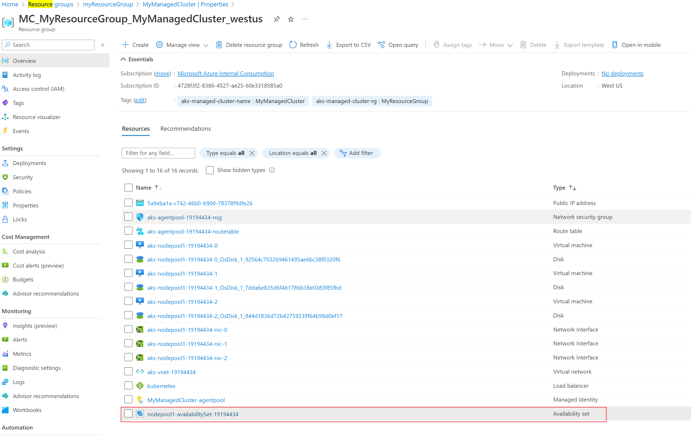Check the select-all checkbox in Name column
The image size is (691, 437).
[128, 187]
